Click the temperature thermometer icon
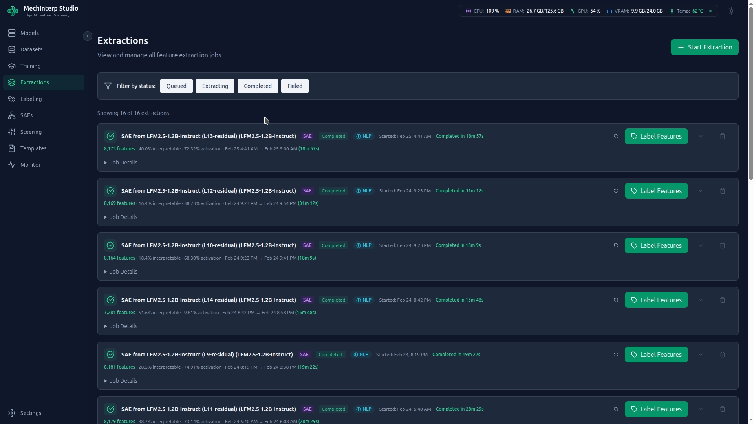Image resolution: width=754 pixels, height=424 pixels. click(x=672, y=11)
